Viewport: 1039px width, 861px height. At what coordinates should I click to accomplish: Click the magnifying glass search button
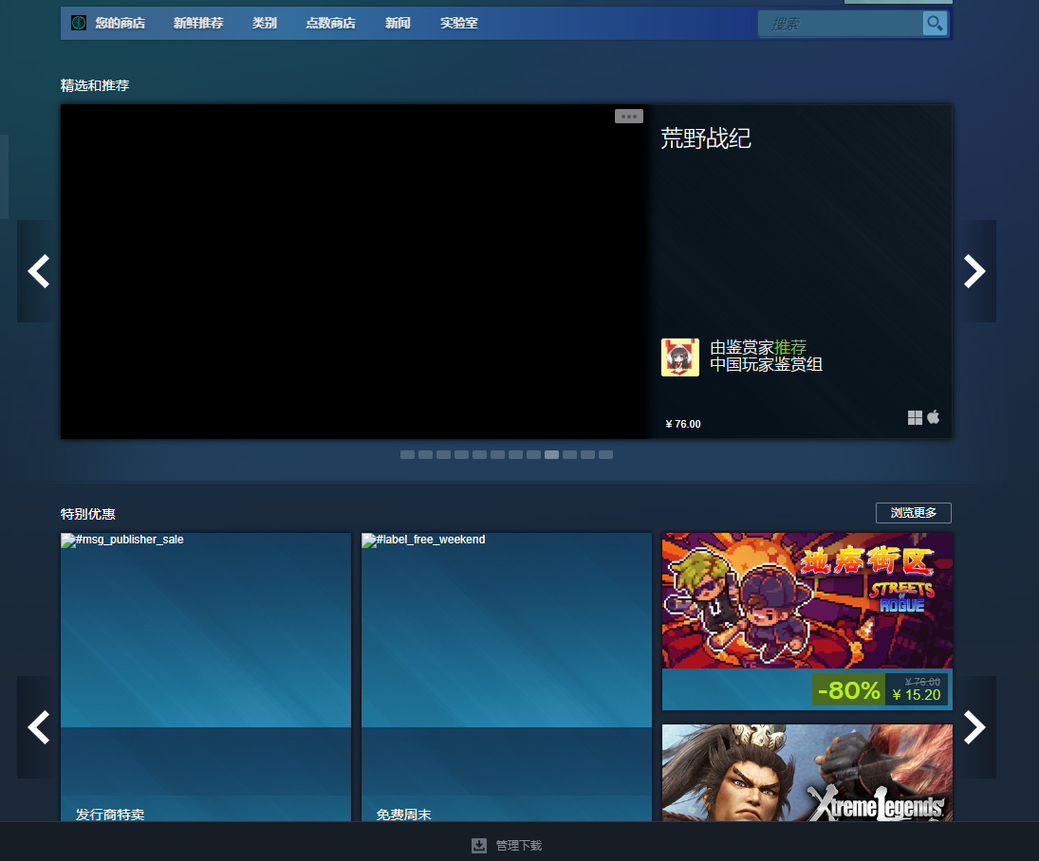point(935,24)
